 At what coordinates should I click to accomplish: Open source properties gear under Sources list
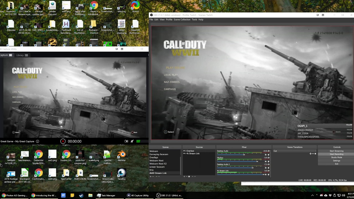[x=189, y=177]
